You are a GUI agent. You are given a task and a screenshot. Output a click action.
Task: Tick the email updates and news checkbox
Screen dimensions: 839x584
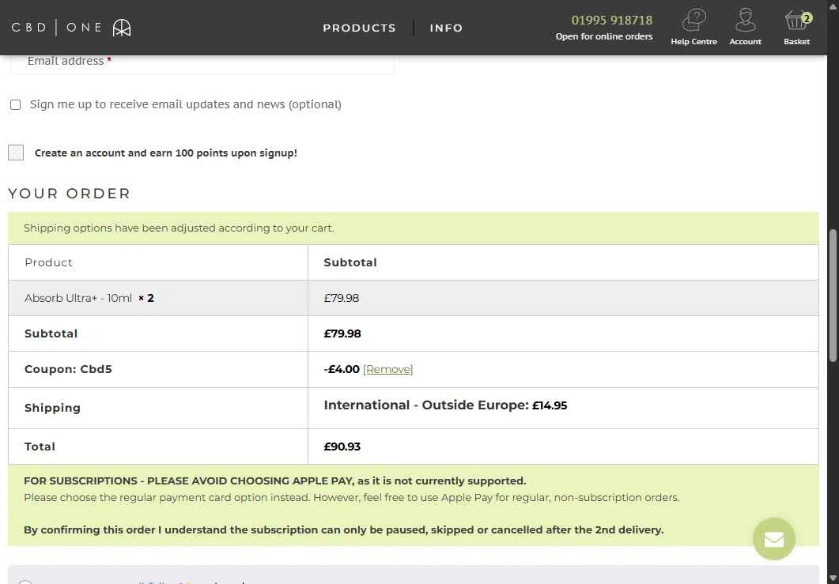(16, 105)
